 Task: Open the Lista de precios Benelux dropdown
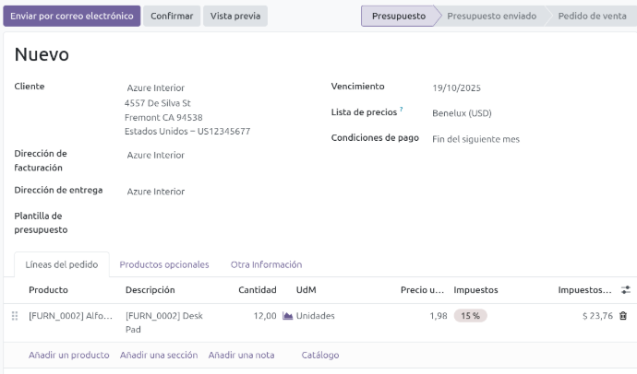click(x=462, y=113)
